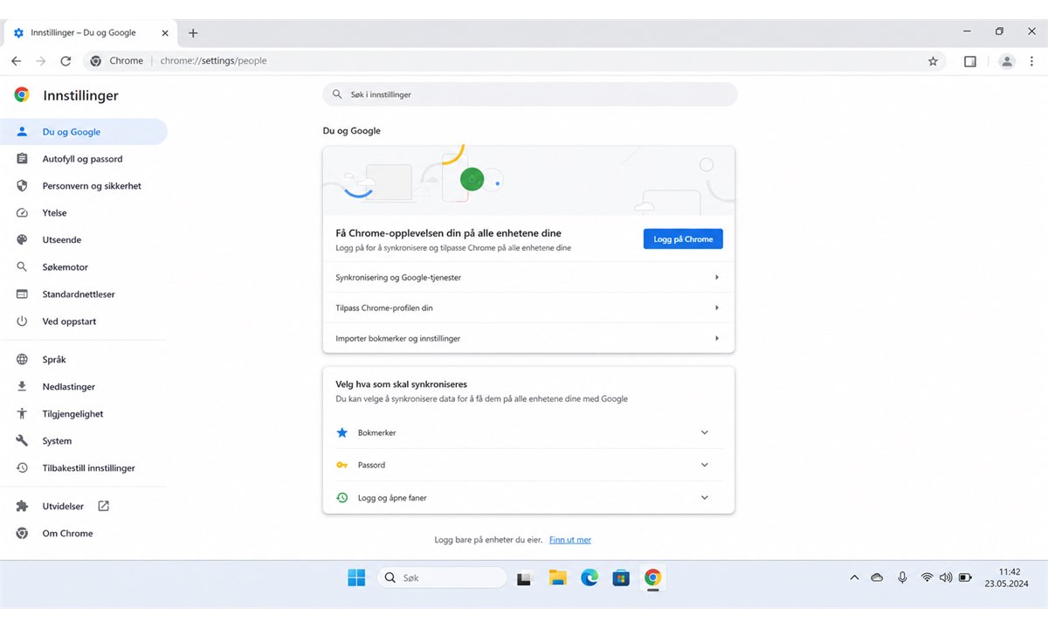Click the puzzle icon beside Utvidelser
This screenshot has height=629, width=1048.
point(23,506)
